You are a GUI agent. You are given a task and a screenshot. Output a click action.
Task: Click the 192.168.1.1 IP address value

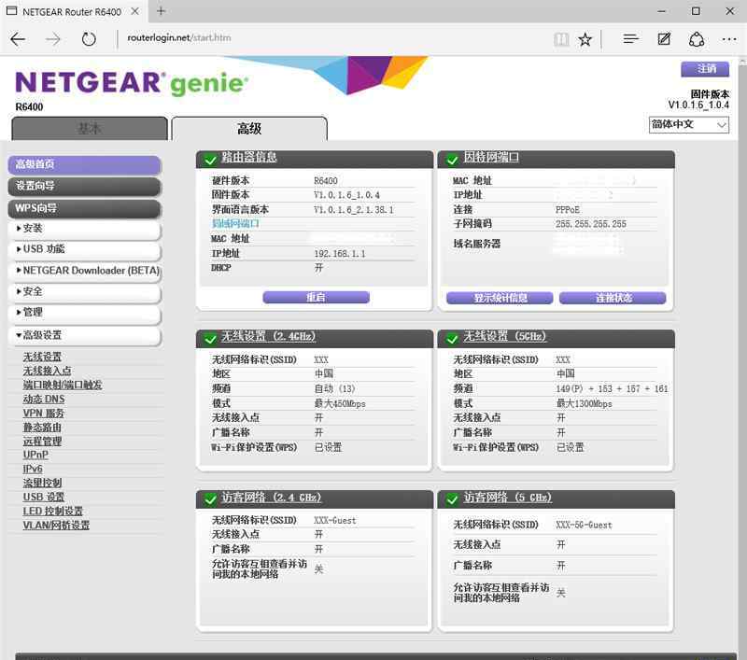pos(340,253)
